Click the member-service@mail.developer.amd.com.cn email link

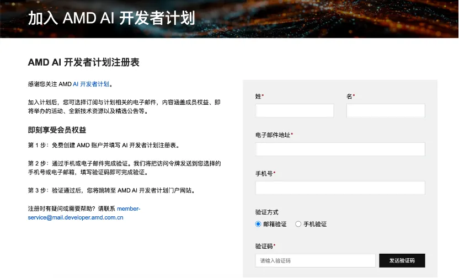tap(84, 213)
